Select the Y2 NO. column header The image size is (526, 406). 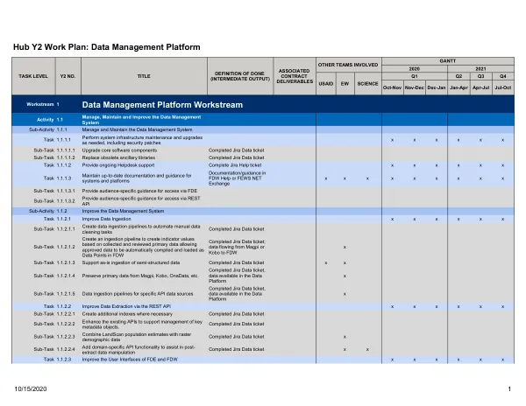(68, 76)
